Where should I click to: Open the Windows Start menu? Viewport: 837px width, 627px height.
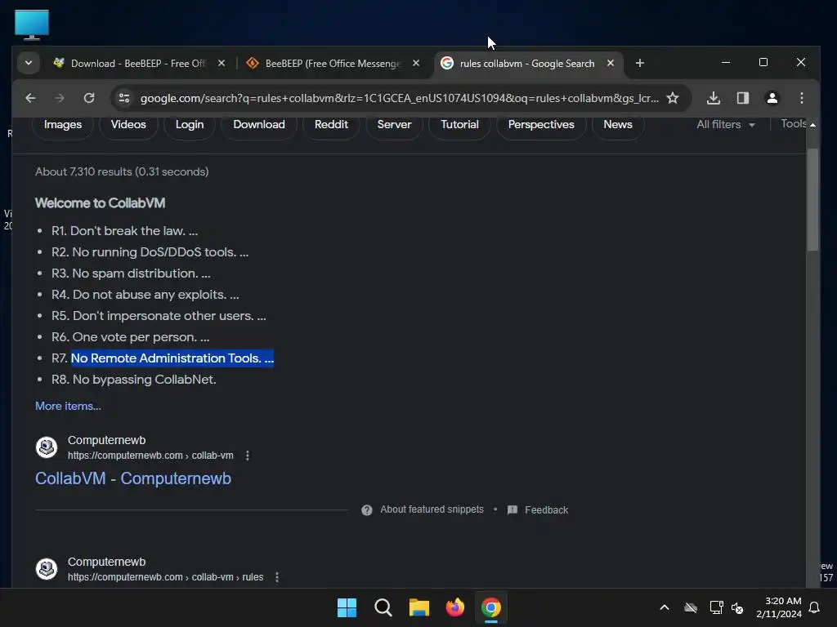[347, 607]
